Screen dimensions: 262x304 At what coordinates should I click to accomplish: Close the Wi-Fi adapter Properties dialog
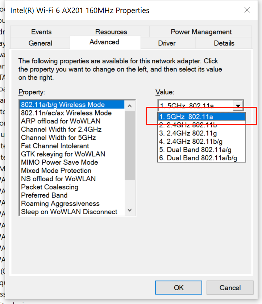coord(247,10)
